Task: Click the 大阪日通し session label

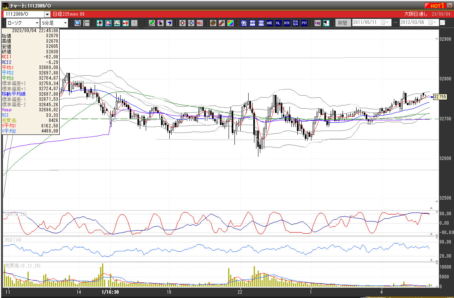Action: (416, 14)
